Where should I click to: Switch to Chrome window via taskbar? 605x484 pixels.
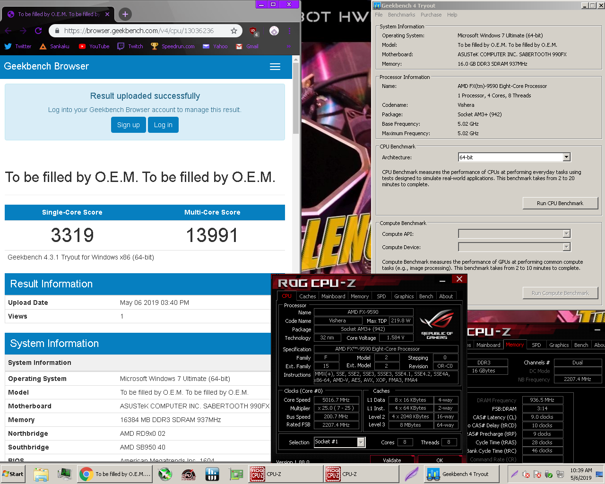(x=115, y=474)
